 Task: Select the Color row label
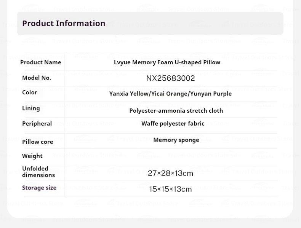coord(30,92)
